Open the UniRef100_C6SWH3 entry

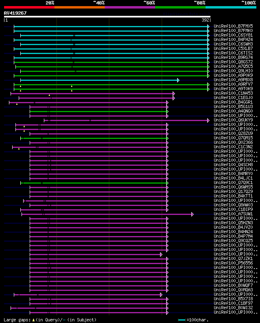(233, 44)
